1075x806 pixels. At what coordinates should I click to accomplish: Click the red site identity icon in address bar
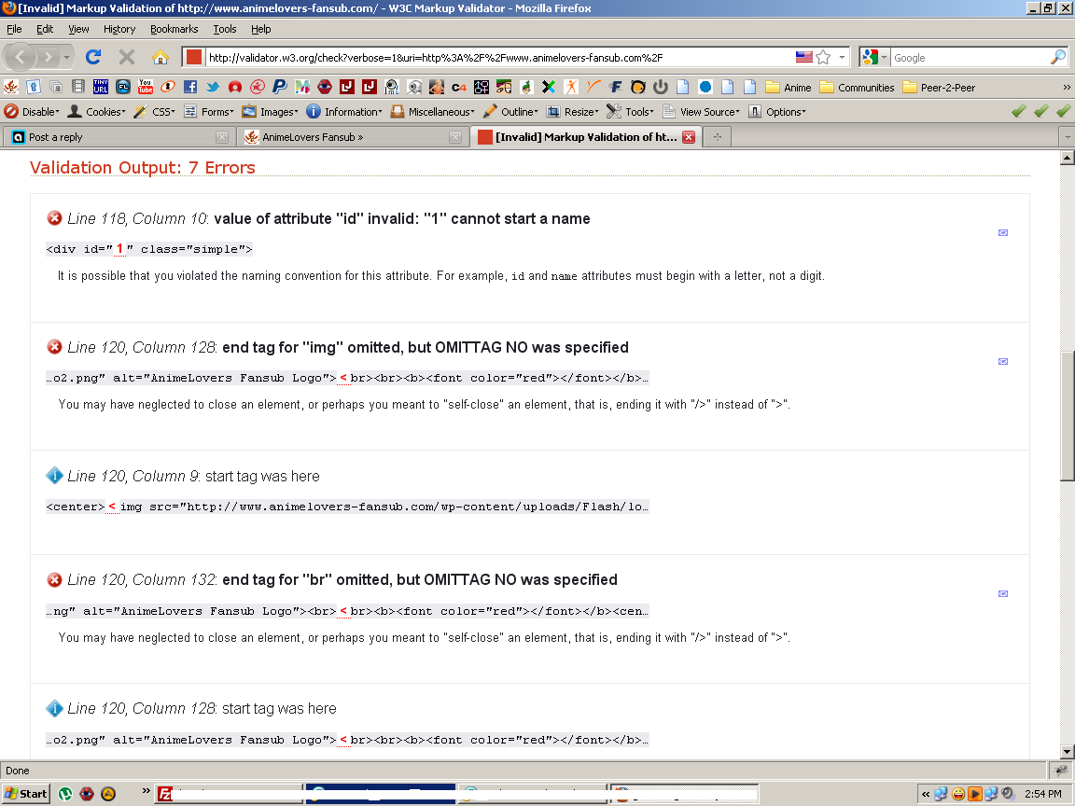click(194, 57)
